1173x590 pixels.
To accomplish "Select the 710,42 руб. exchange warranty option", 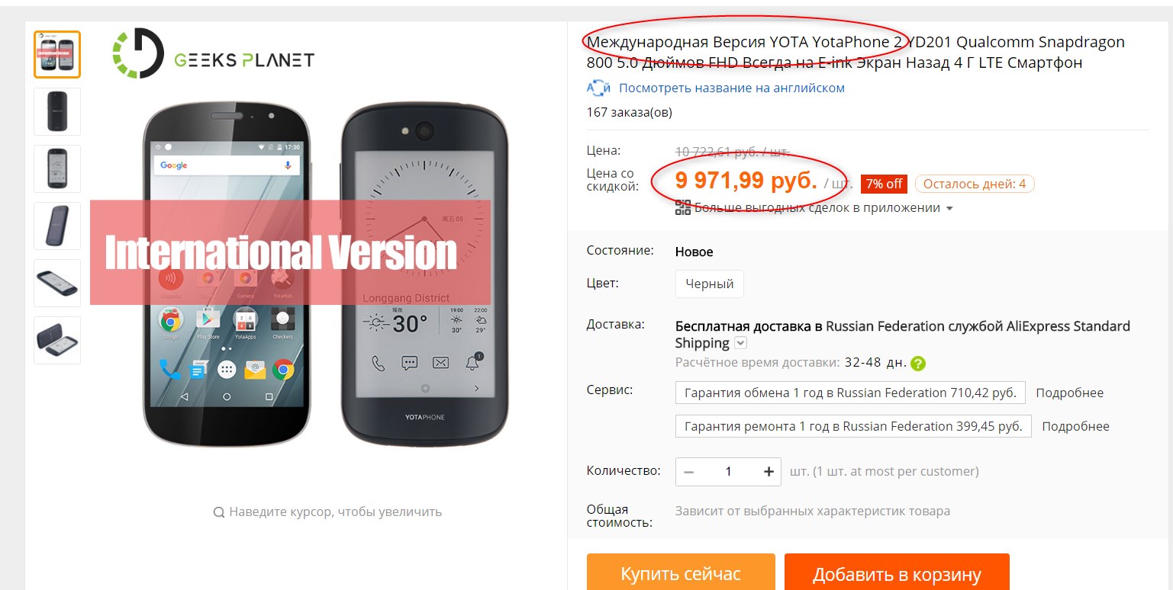I will (849, 393).
